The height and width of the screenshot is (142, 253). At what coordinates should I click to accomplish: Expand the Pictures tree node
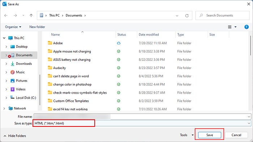pos(6,81)
